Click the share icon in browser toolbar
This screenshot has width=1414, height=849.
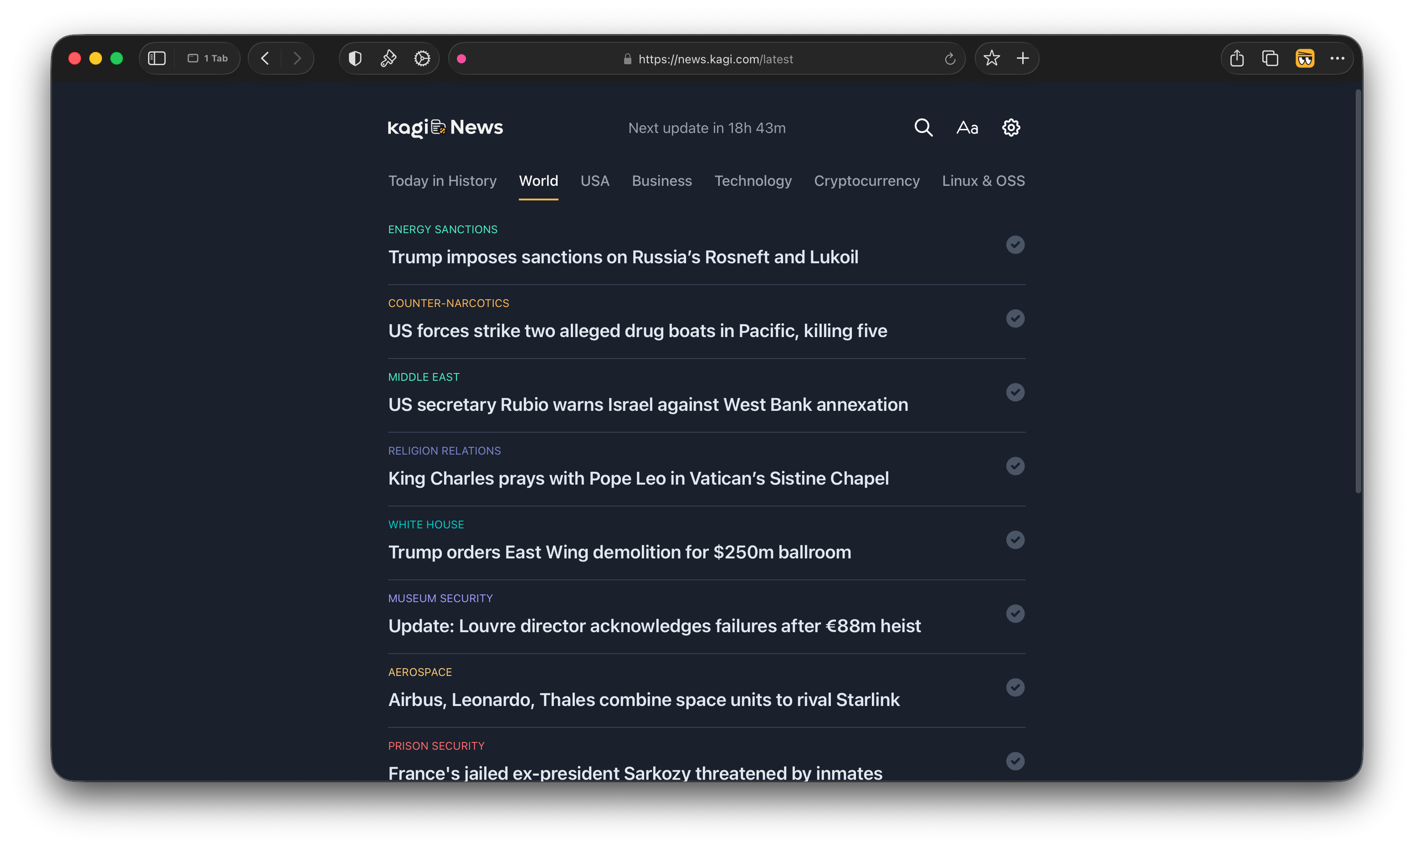[1237, 58]
